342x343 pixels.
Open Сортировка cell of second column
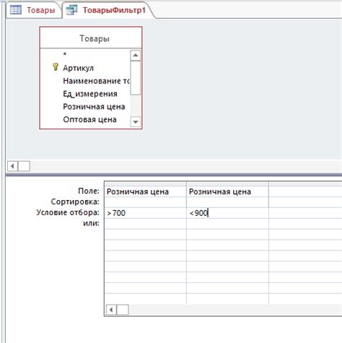click(227, 202)
